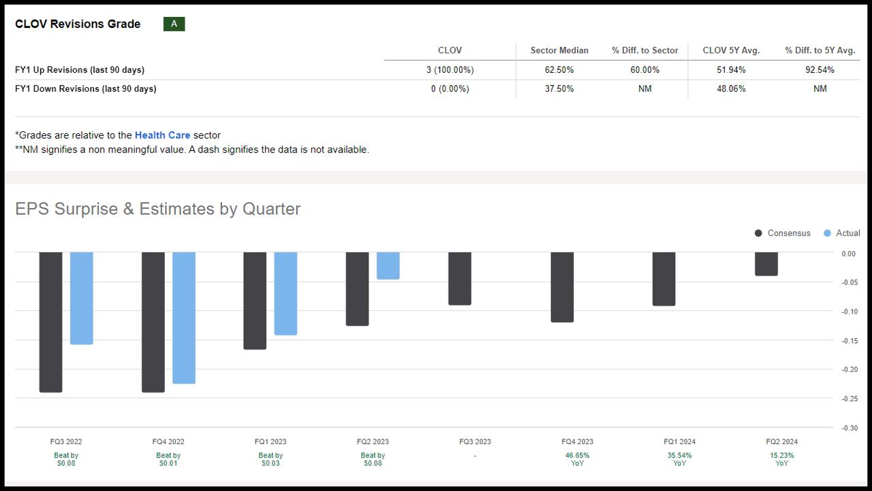Viewport: 872px width, 491px height.
Task: Click the 92.54% difference value
Action: point(820,69)
